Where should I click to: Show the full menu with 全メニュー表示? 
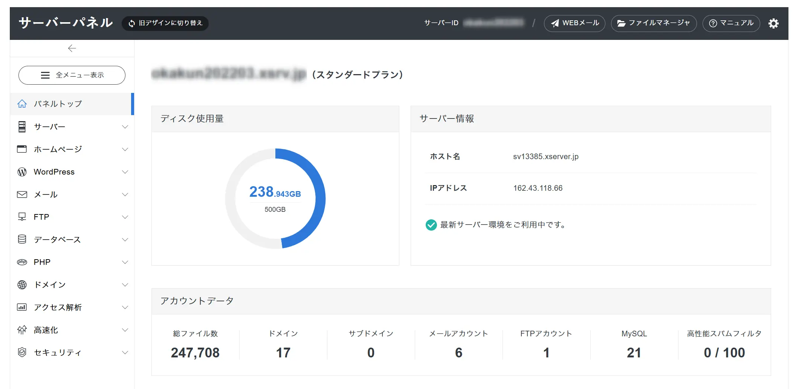72,75
